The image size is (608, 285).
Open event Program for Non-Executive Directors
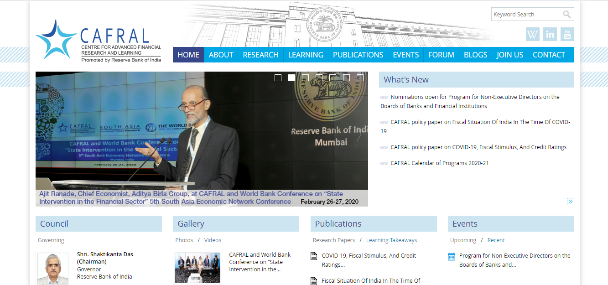pyautogui.click(x=515, y=260)
